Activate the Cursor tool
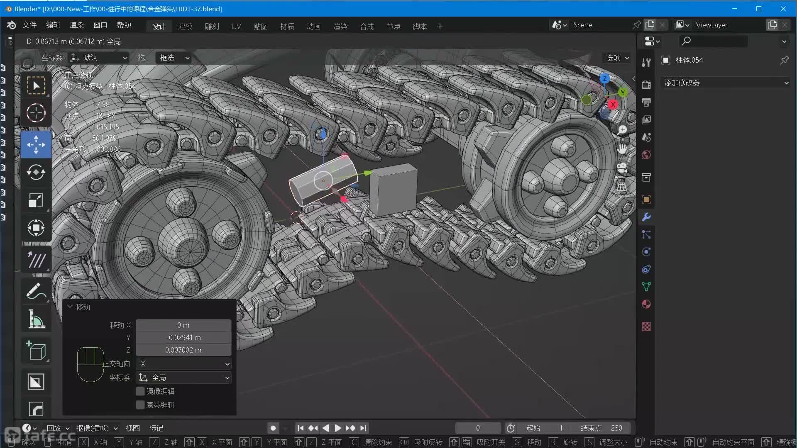 pos(36,113)
